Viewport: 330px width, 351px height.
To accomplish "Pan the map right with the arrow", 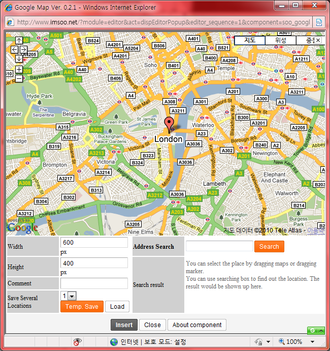I will click(23, 49).
